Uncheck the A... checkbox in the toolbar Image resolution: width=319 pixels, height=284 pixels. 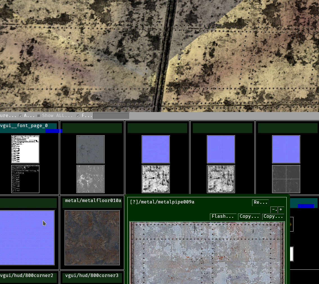pos(20,116)
